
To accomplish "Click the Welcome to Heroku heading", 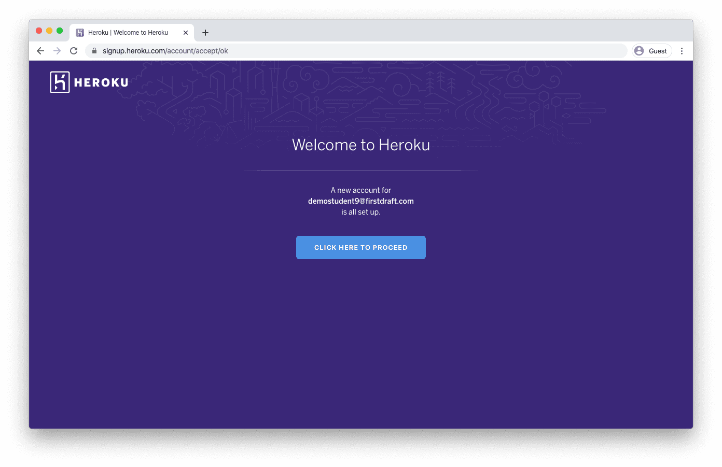I will (361, 145).
